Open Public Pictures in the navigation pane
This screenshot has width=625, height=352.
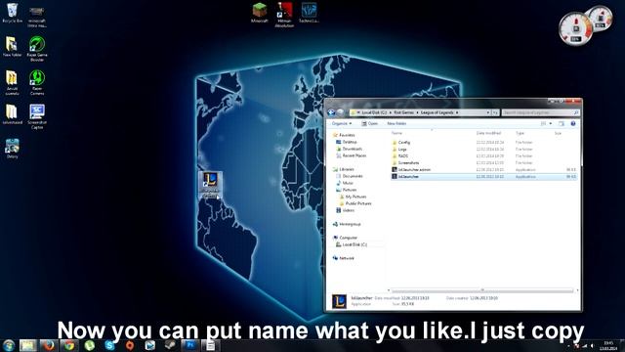358,204
